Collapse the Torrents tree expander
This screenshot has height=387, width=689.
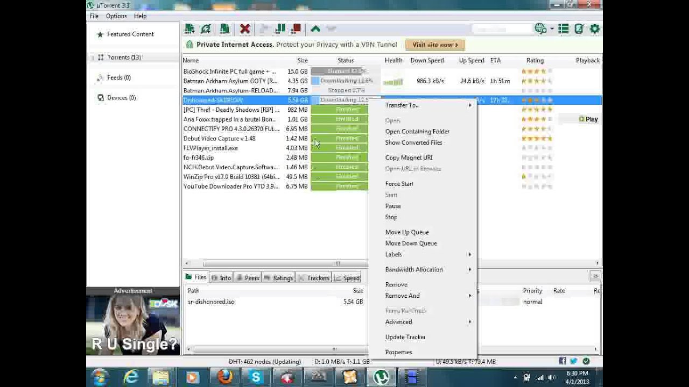(92, 58)
